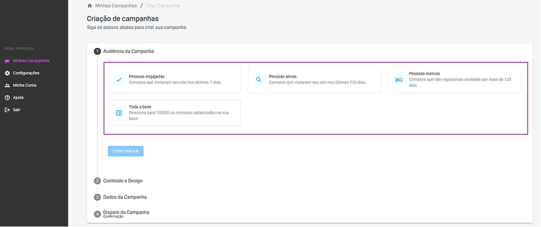The width and height of the screenshot is (541, 227).
Task: Expand Disparo da Campanha step
Action: click(126, 212)
